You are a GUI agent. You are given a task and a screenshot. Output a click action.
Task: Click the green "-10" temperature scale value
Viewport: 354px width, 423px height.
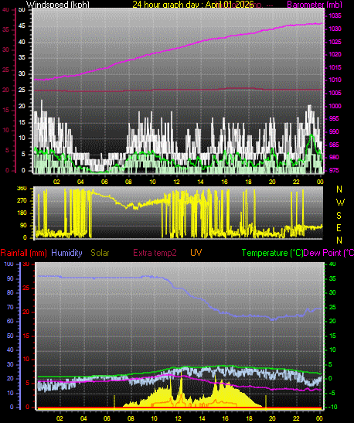pyautogui.click(x=332, y=407)
